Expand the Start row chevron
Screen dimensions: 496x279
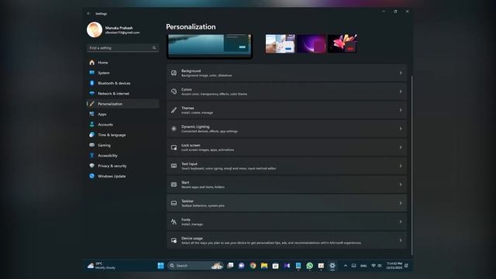pyautogui.click(x=401, y=184)
